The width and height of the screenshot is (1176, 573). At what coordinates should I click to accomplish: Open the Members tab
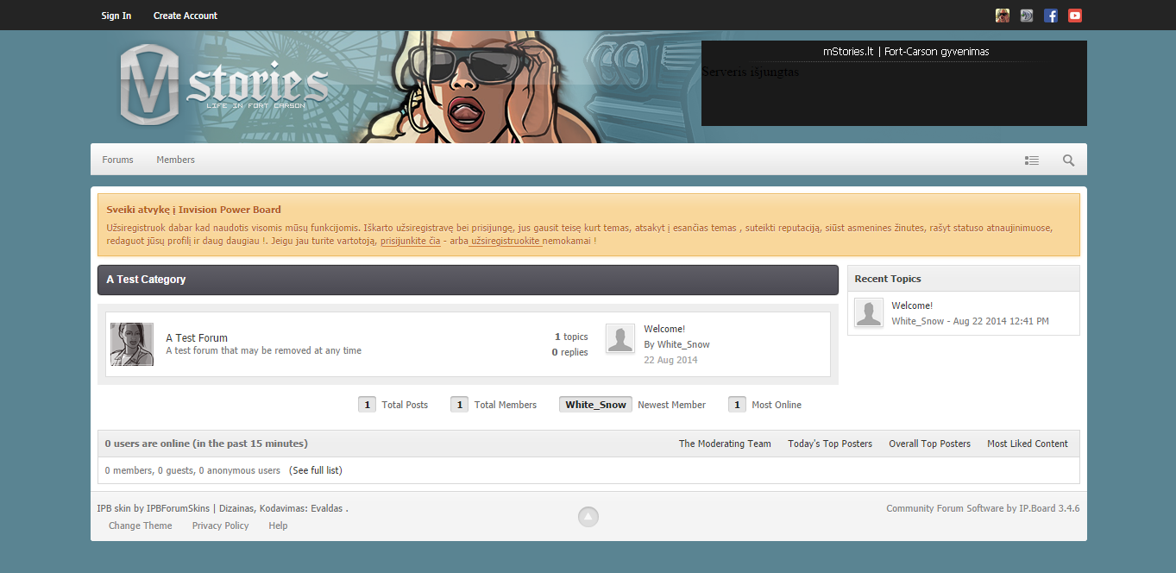pos(176,160)
